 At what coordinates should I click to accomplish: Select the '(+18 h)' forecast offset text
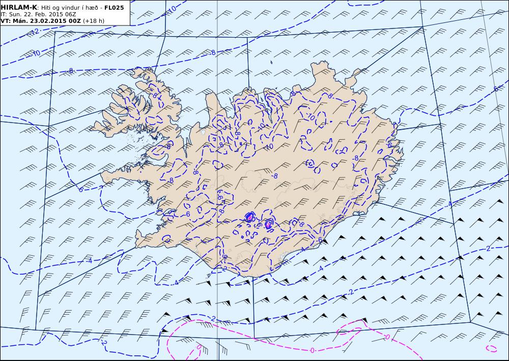[94, 21]
